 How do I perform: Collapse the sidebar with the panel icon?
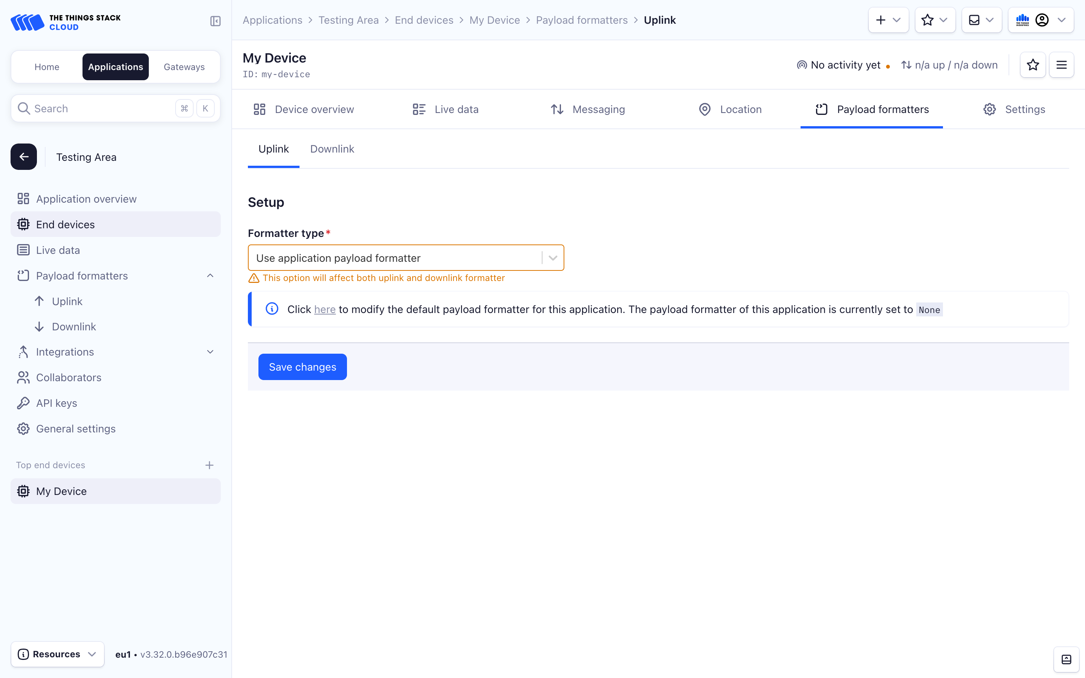click(215, 21)
